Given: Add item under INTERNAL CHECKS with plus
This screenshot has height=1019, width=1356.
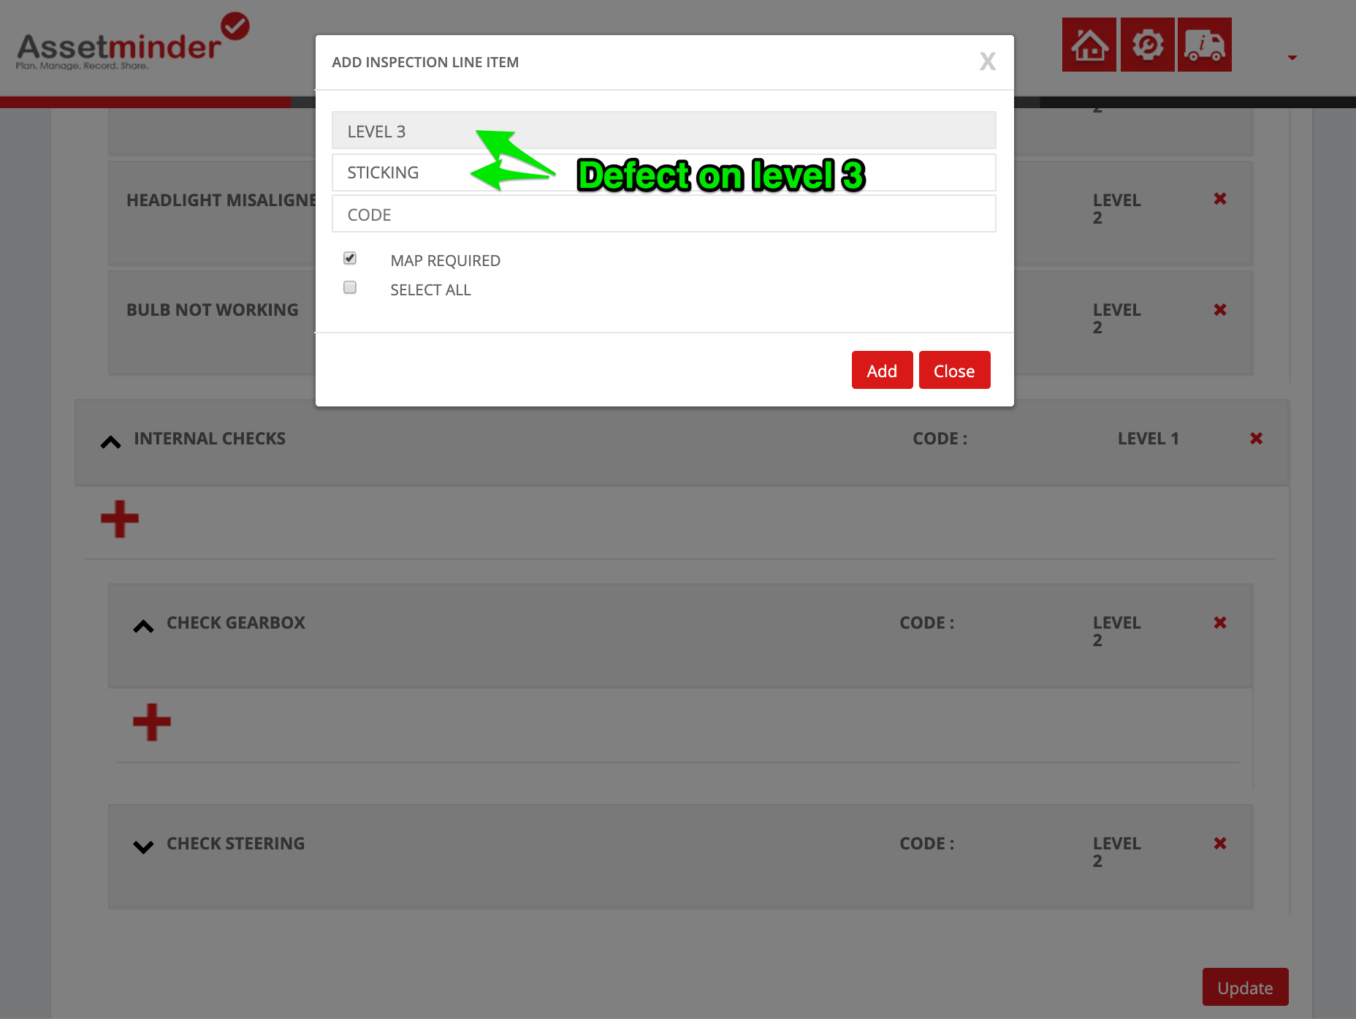Looking at the screenshot, I should [x=120, y=519].
